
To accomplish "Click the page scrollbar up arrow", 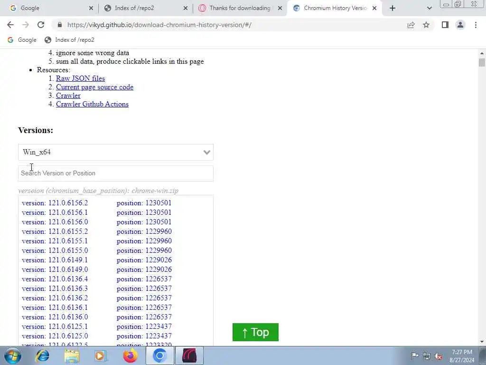I will 482,53.
